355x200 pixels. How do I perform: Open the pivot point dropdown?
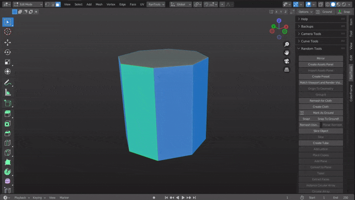pyautogui.click(x=197, y=4)
